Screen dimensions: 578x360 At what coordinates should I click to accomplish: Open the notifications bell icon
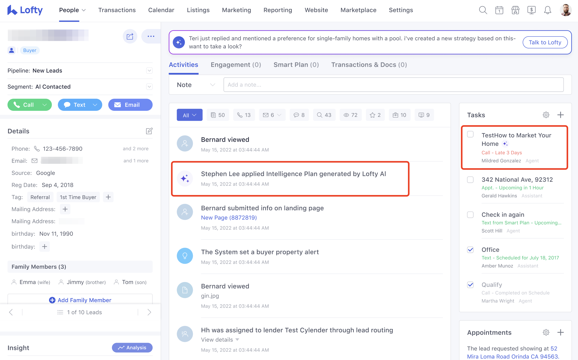point(547,10)
